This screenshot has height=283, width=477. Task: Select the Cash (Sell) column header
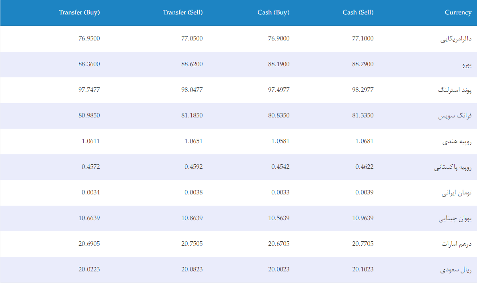point(358,12)
